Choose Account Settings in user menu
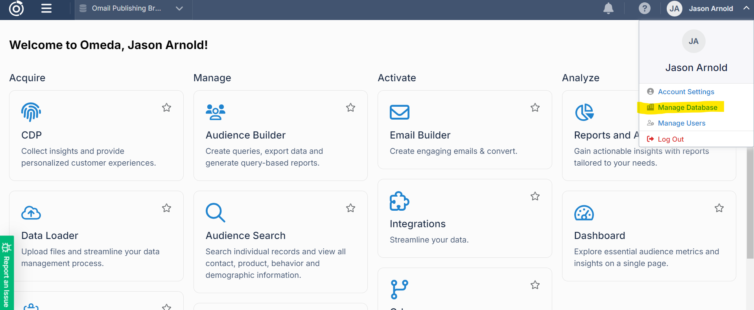 (x=686, y=92)
